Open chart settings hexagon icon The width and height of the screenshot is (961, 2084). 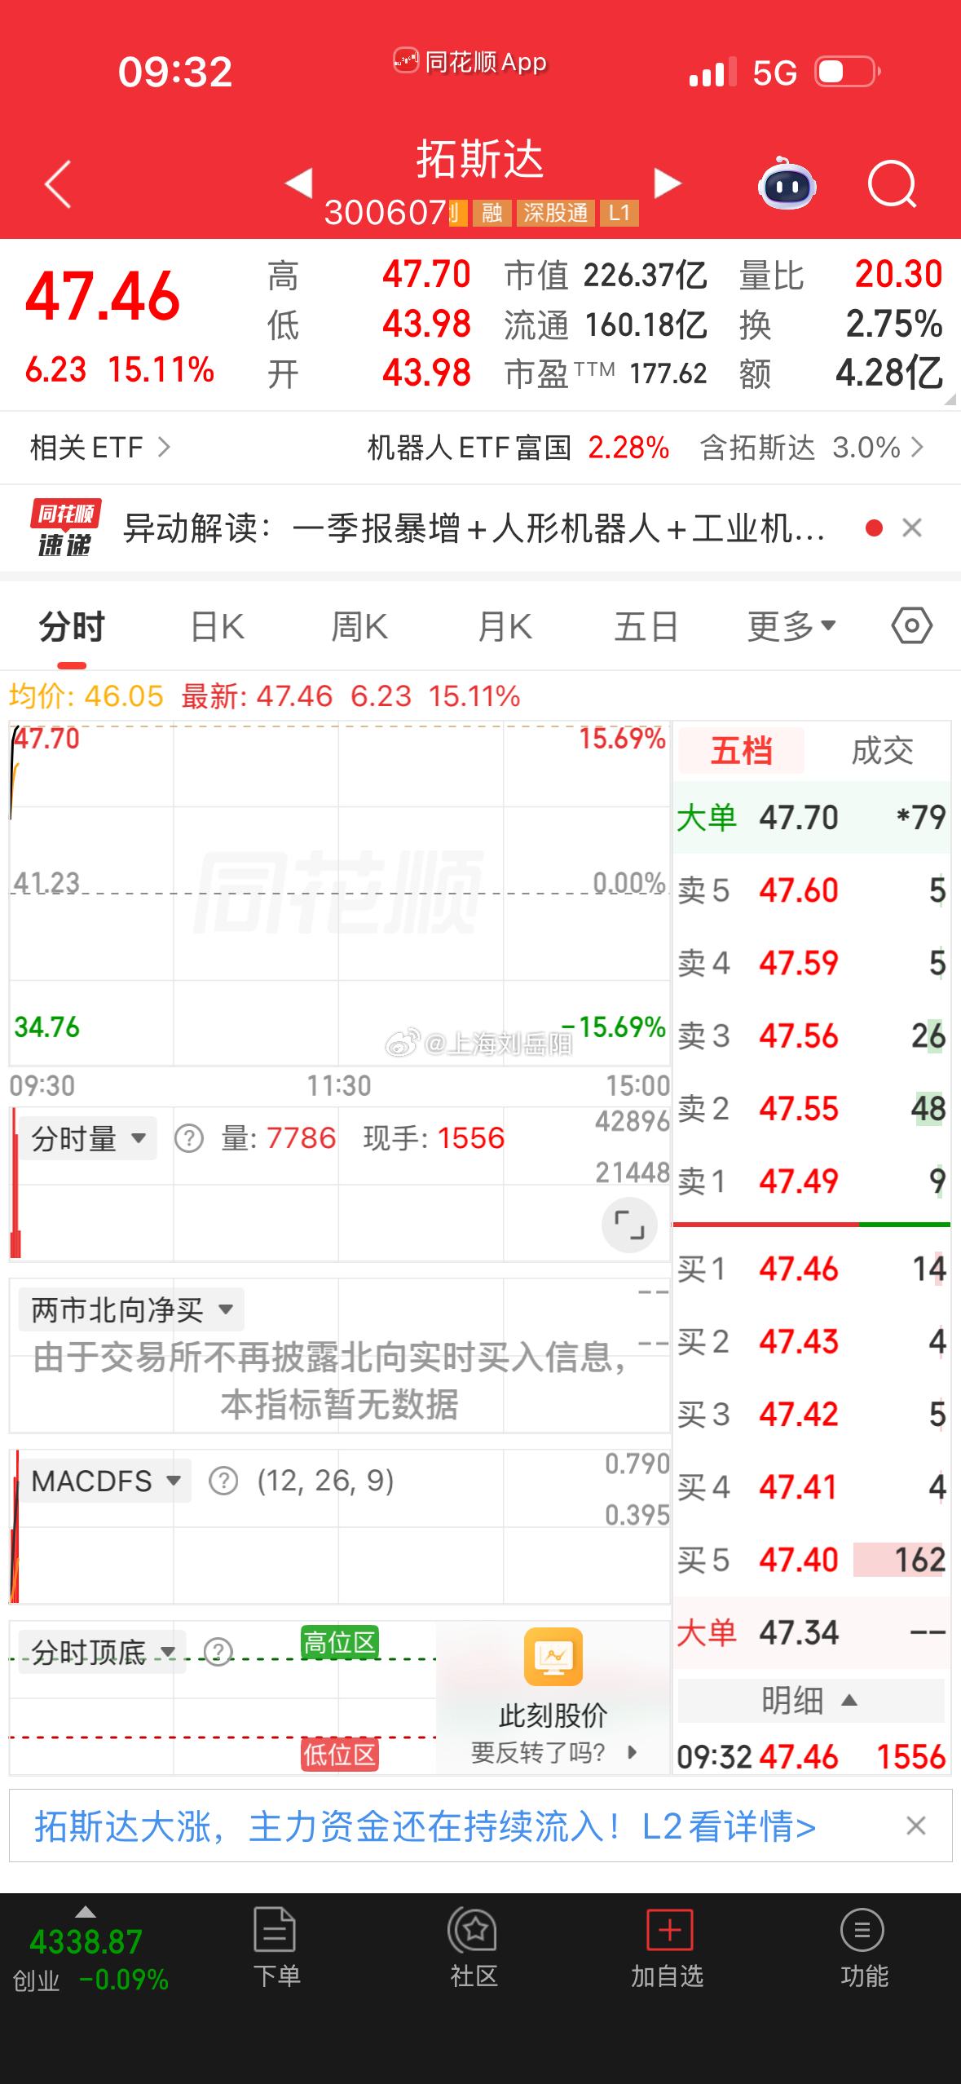click(911, 626)
